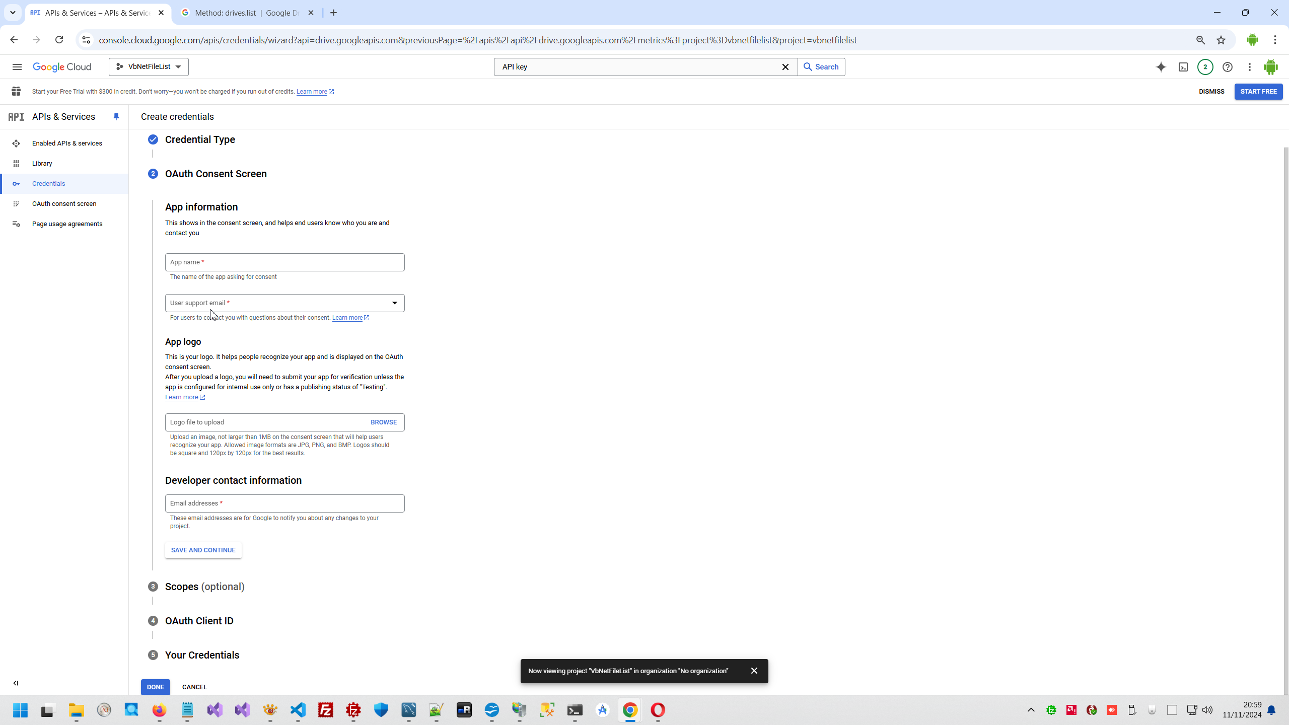The height and width of the screenshot is (725, 1289).
Task: Open the console settings three-dot menu
Action: [x=1249, y=67]
